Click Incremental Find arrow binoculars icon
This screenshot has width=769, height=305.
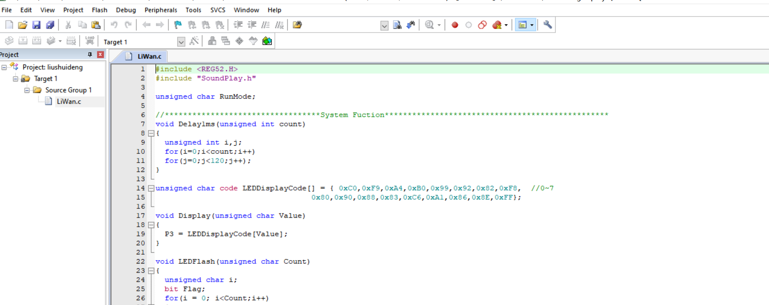coord(411,25)
